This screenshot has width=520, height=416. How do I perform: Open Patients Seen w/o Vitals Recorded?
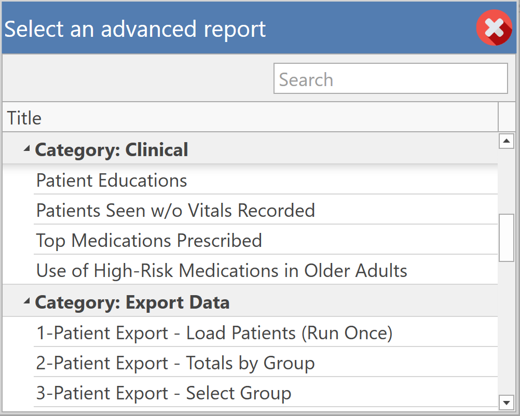(175, 211)
